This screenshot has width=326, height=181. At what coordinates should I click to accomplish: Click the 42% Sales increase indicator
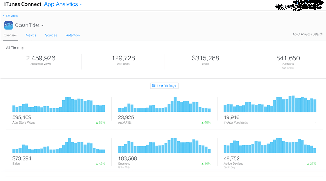(x=100, y=164)
